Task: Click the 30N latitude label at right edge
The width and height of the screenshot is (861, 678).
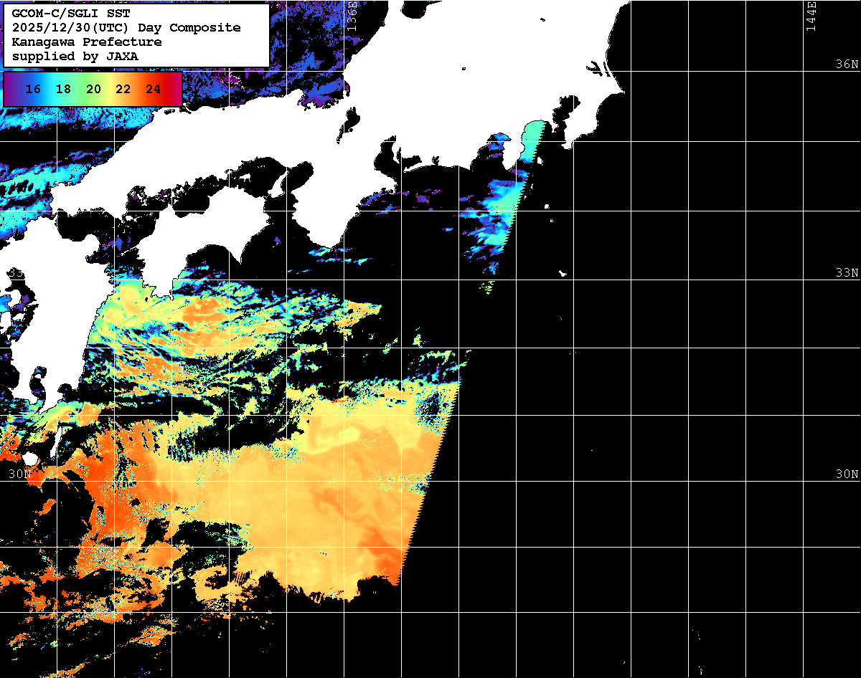Action: click(847, 474)
